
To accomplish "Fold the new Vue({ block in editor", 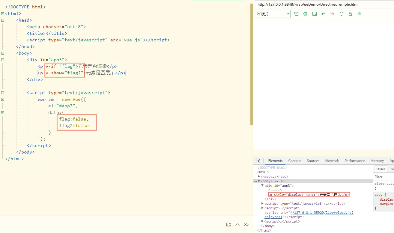I will (x=2, y=99).
